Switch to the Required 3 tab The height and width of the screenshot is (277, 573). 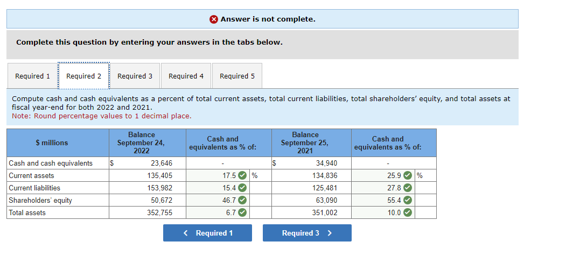click(135, 76)
